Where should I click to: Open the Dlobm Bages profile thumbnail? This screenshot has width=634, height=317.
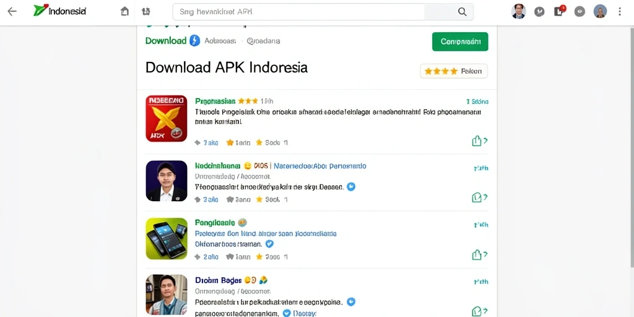pos(166,295)
